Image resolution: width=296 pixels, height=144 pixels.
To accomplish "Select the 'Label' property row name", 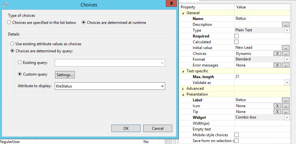I will click(197, 100).
